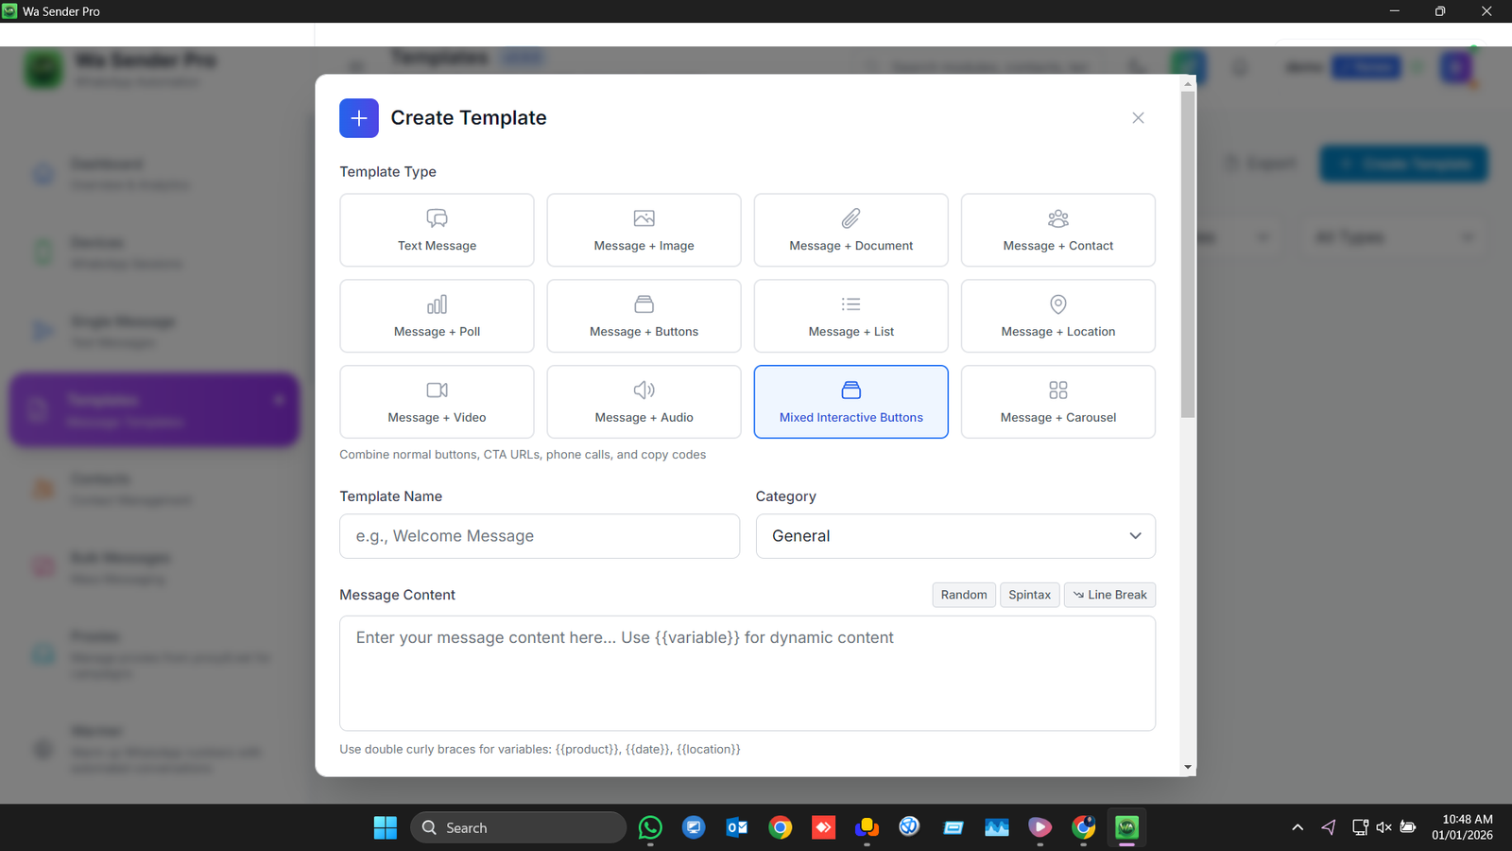Viewport: 1512px width, 851px height.
Task: Choose the Message + Image template
Action: click(x=643, y=230)
